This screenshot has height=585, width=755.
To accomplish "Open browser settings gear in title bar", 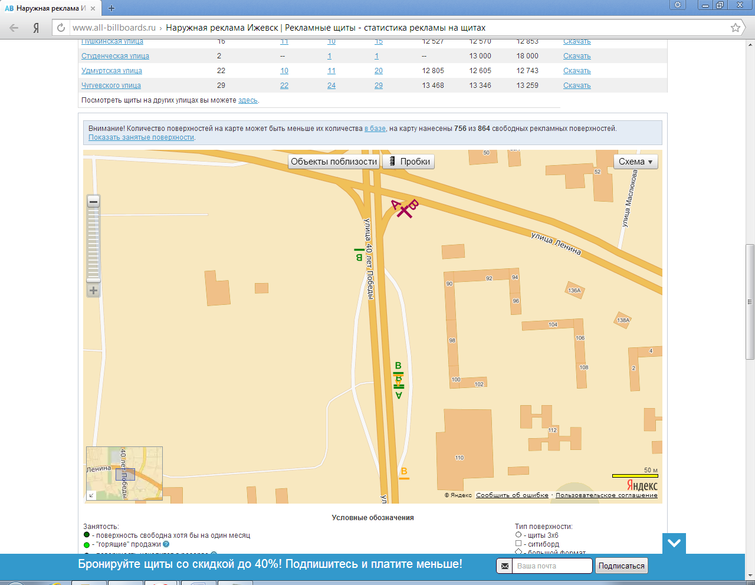I will click(678, 5).
